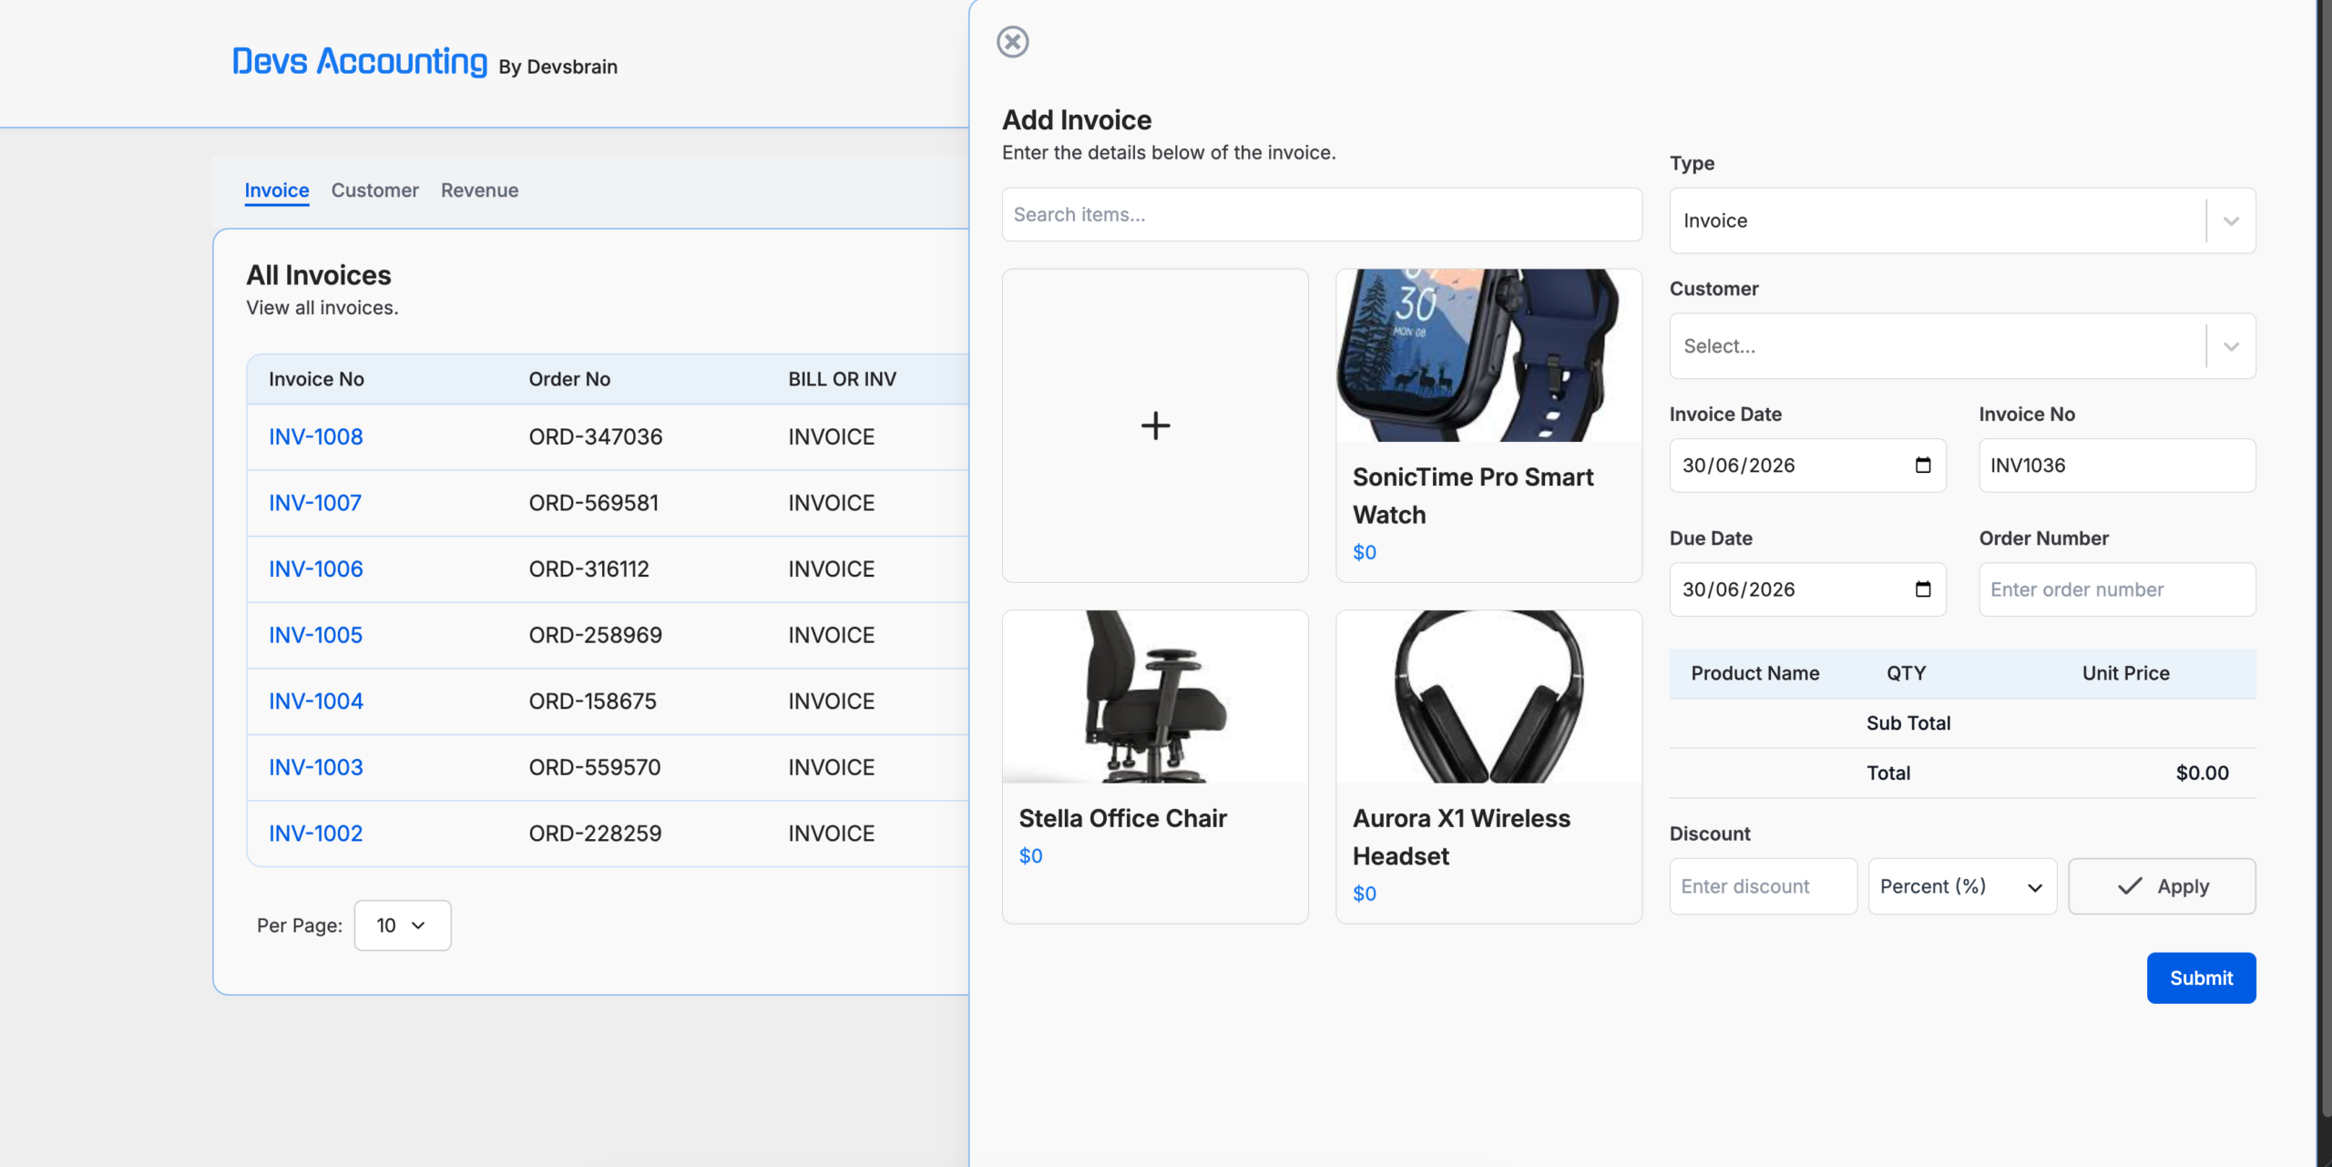2332x1167 pixels.
Task: Click the Unit Price column header
Action: click(2125, 673)
